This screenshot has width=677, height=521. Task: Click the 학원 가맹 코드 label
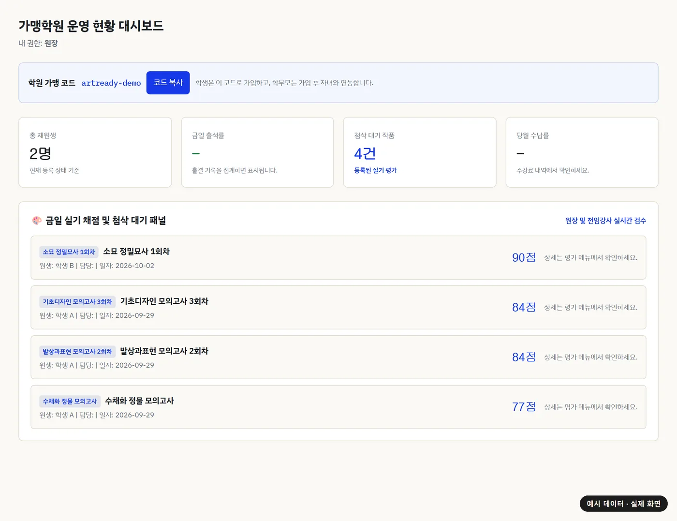52,83
